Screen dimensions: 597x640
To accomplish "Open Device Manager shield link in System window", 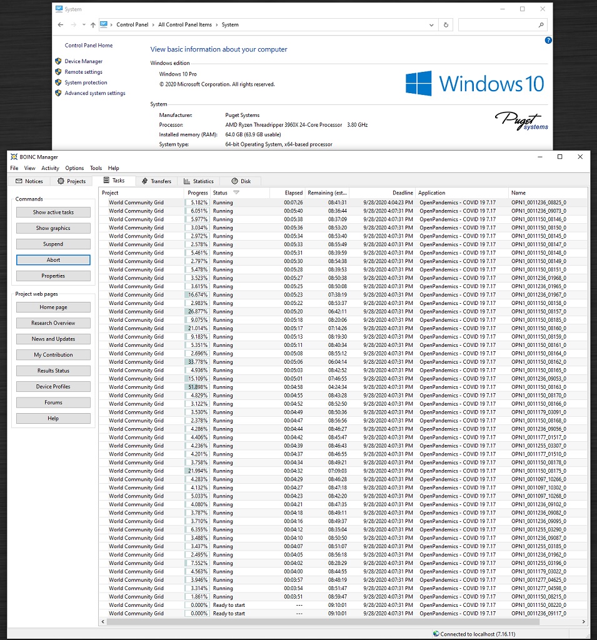I will coord(83,61).
